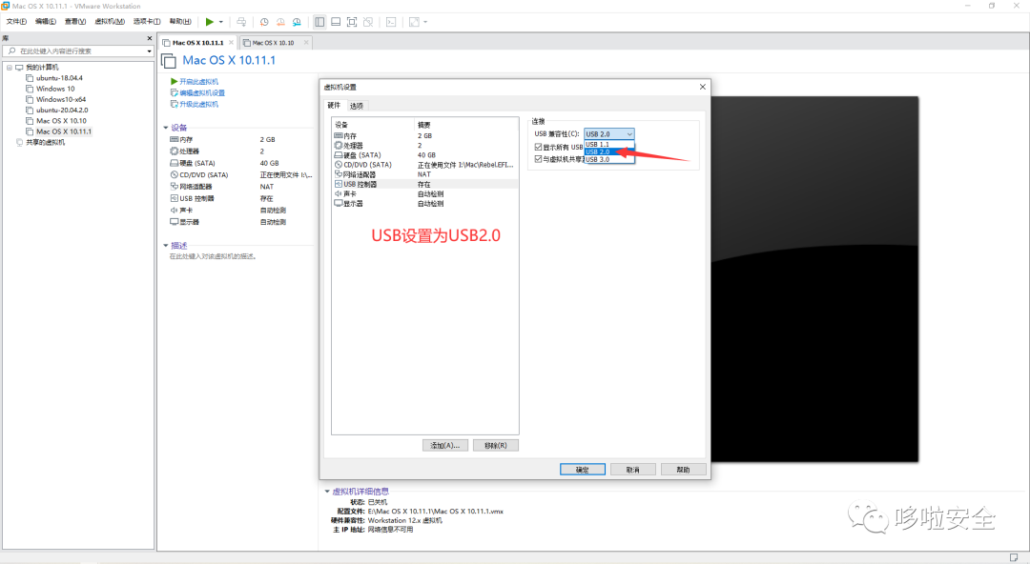Open the 选项卡 menu
The image size is (1030, 564).
click(147, 22)
